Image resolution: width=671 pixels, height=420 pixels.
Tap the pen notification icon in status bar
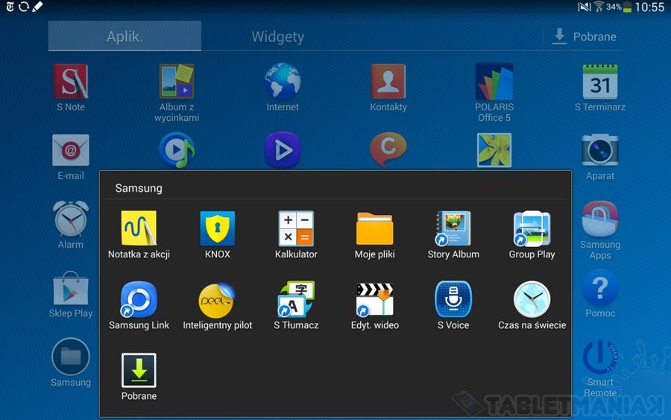pyautogui.click(x=38, y=7)
